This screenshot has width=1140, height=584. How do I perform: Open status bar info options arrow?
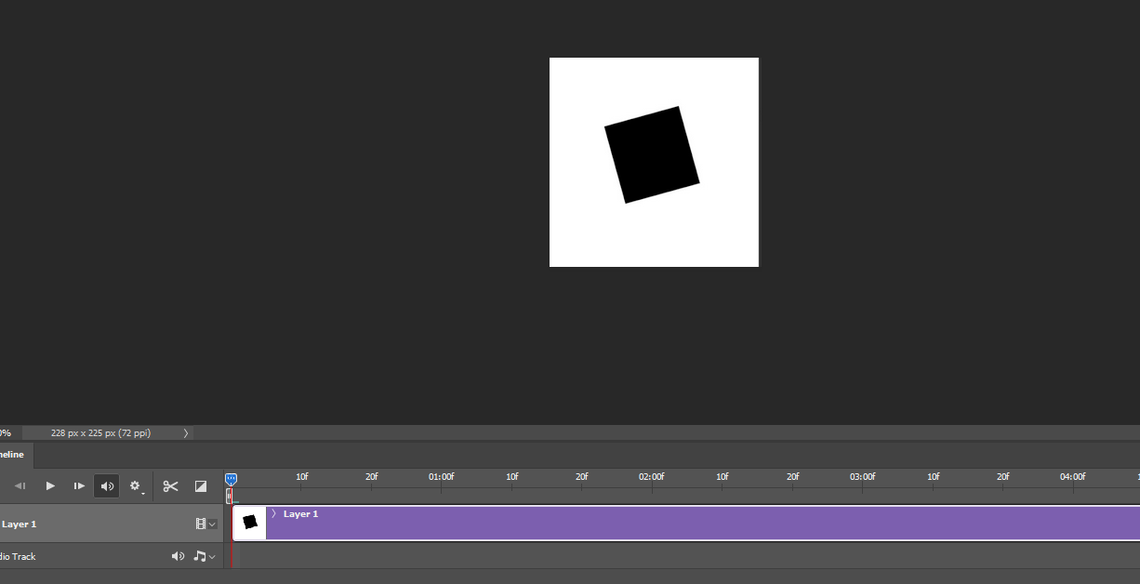[186, 433]
